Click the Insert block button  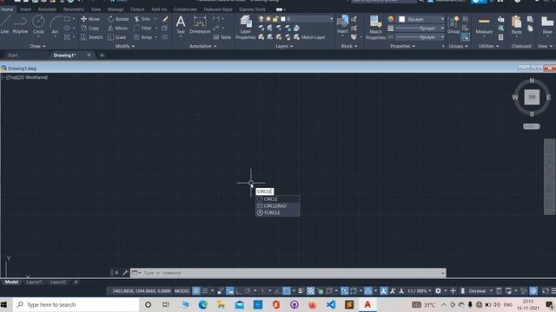click(342, 25)
